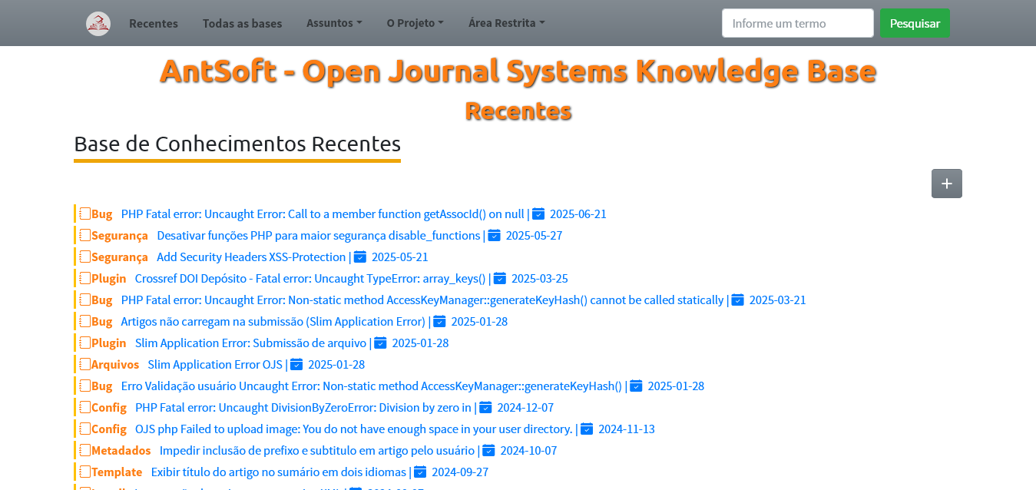Click the date 2024-11-13

[x=627, y=429]
